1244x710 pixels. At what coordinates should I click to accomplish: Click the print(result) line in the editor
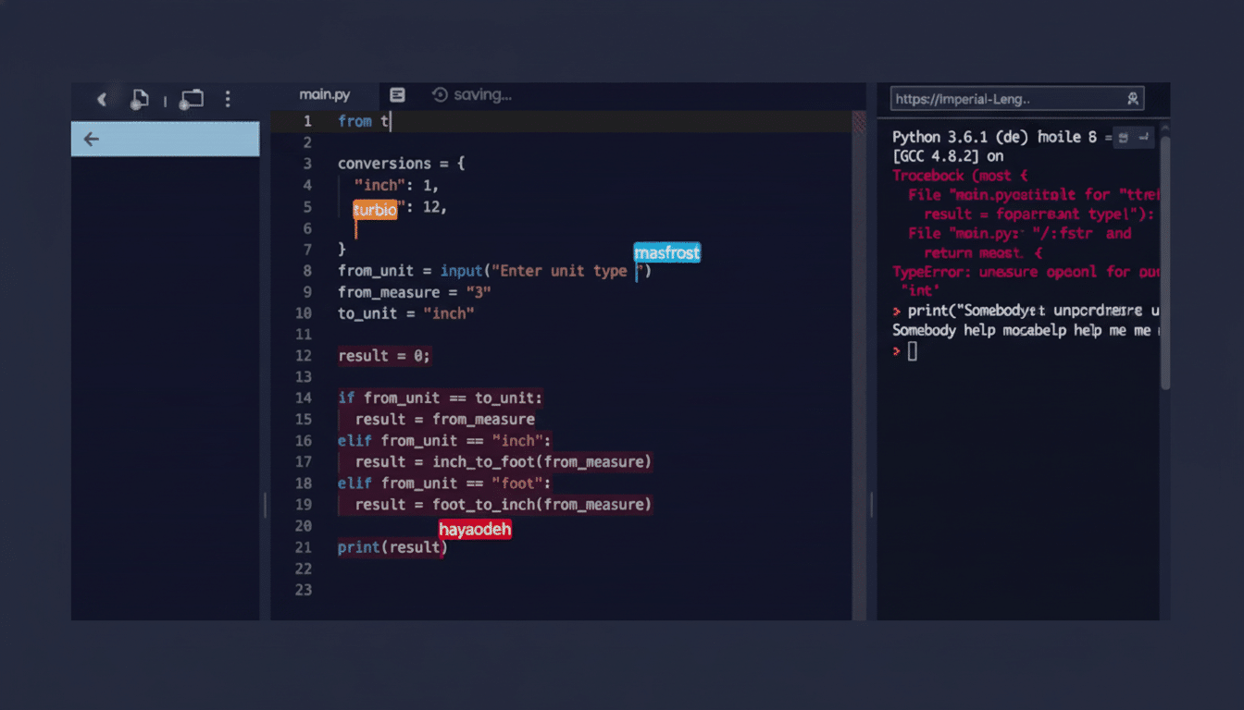(392, 546)
